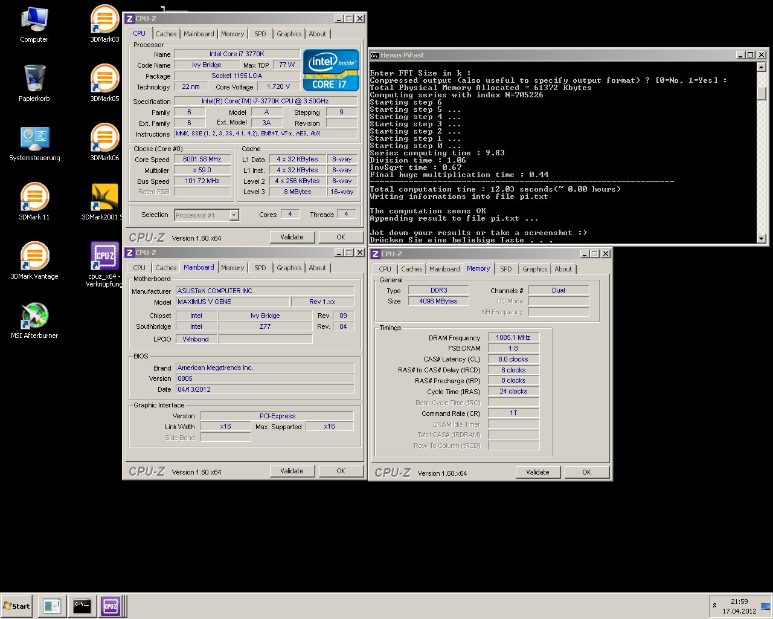Screen dimensions: 773x619
Task: Click Bus Speed value 101.72 MHz
Action: coord(202,181)
